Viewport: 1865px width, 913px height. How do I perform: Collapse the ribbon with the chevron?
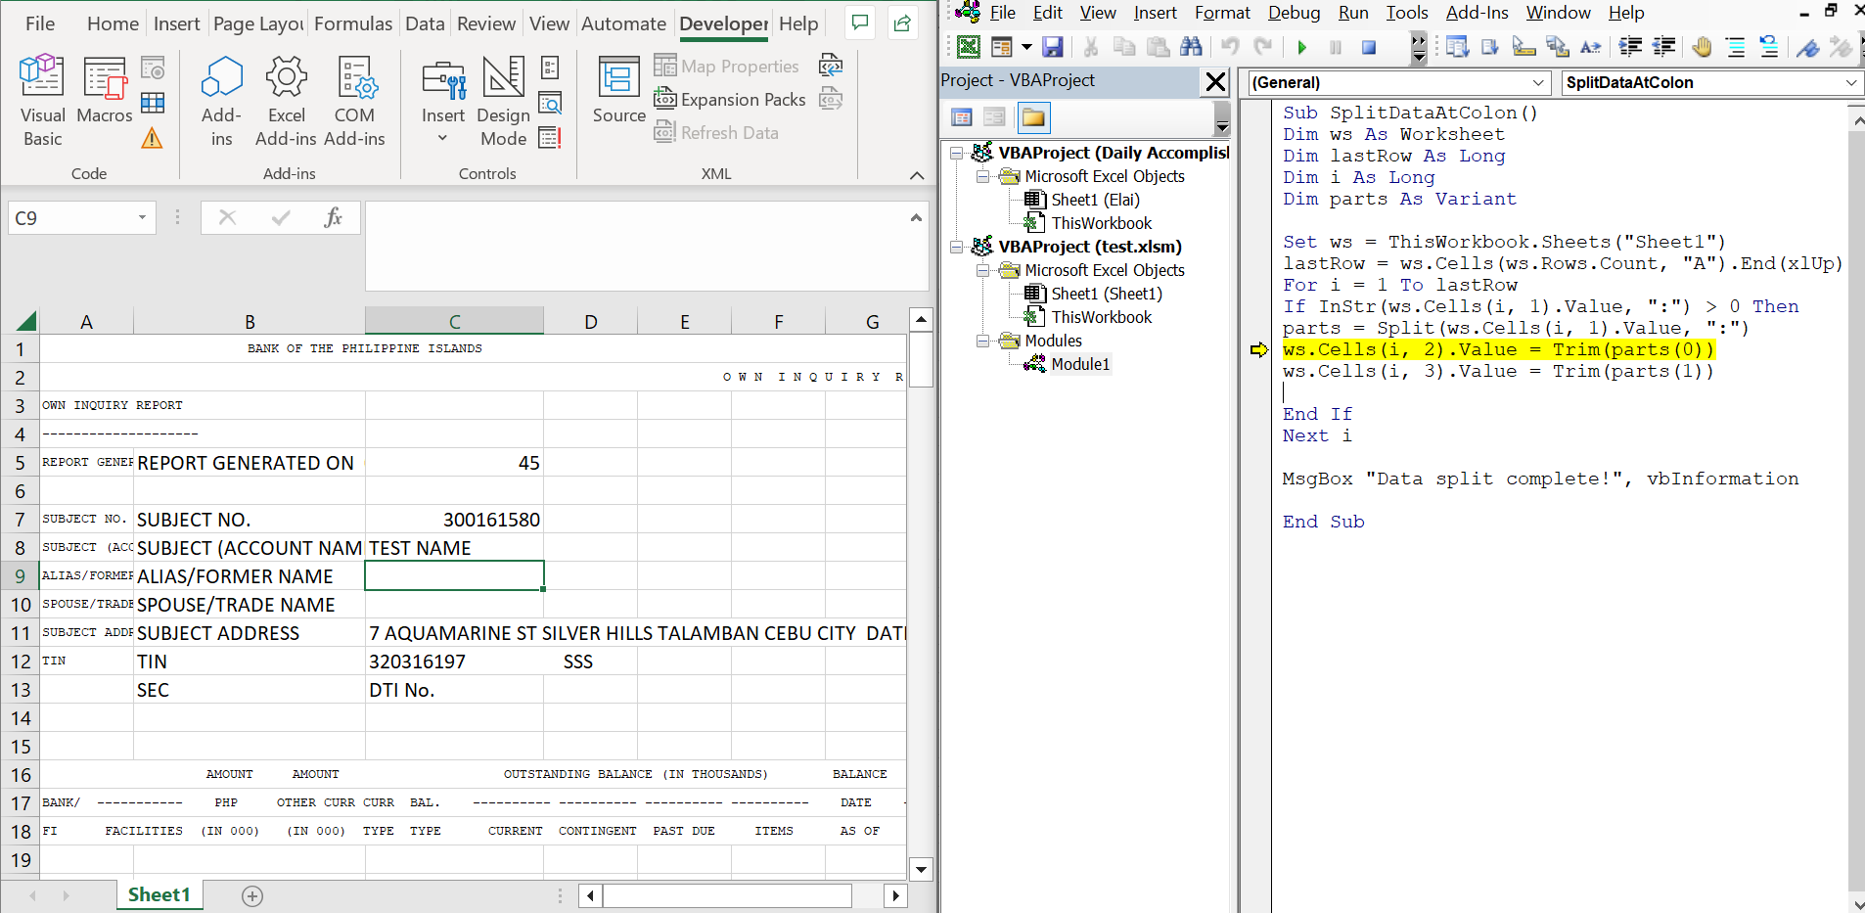click(917, 175)
